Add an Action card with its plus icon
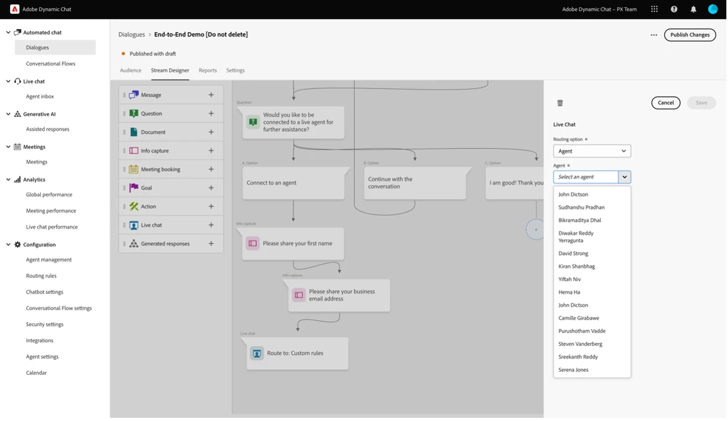The height and width of the screenshot is (421, 728). point(210,206)
